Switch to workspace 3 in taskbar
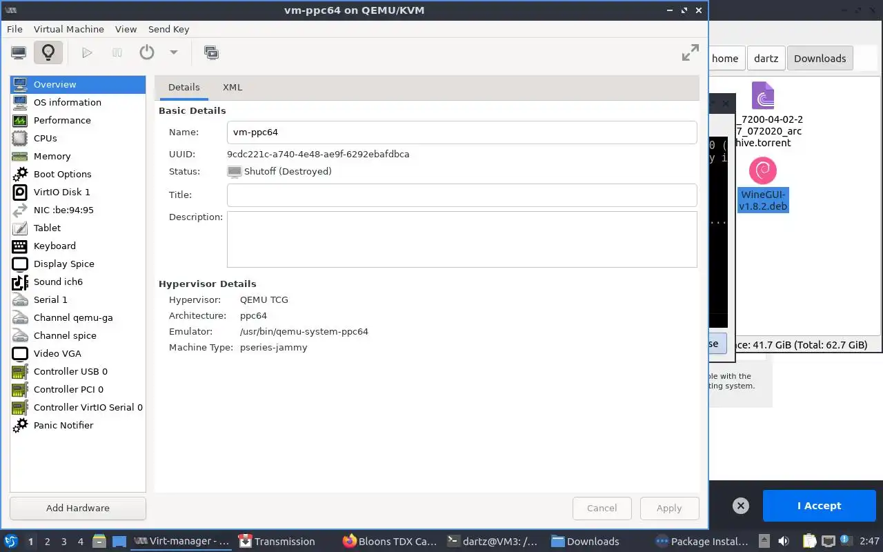The height and width of the screenshot is (552, 883). [x=64, y=542]
